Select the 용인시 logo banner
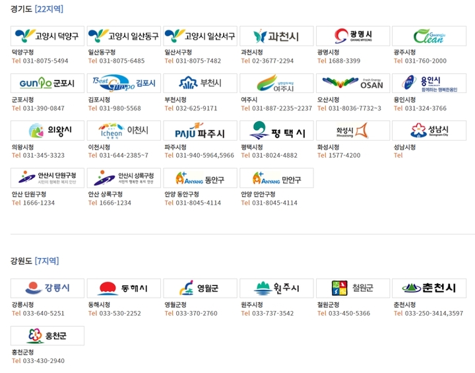This screenshot has height=373, width=475. 429,83
